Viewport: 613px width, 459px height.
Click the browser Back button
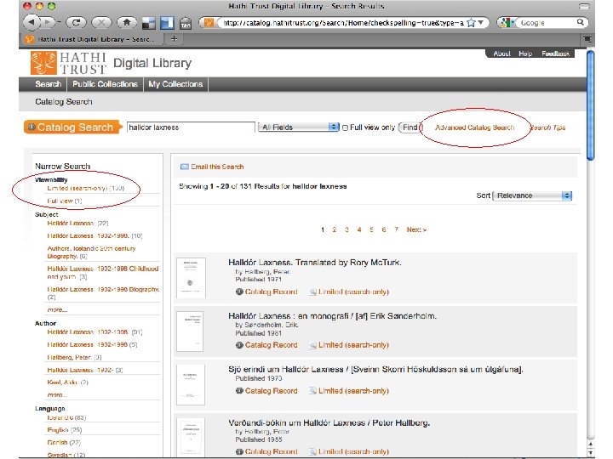[31, 22]
